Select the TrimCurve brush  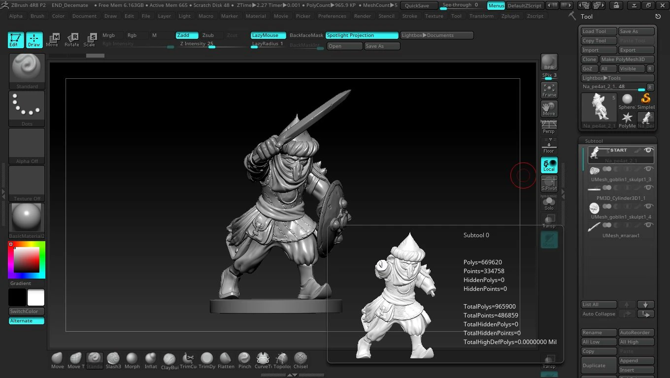[188, 361]
